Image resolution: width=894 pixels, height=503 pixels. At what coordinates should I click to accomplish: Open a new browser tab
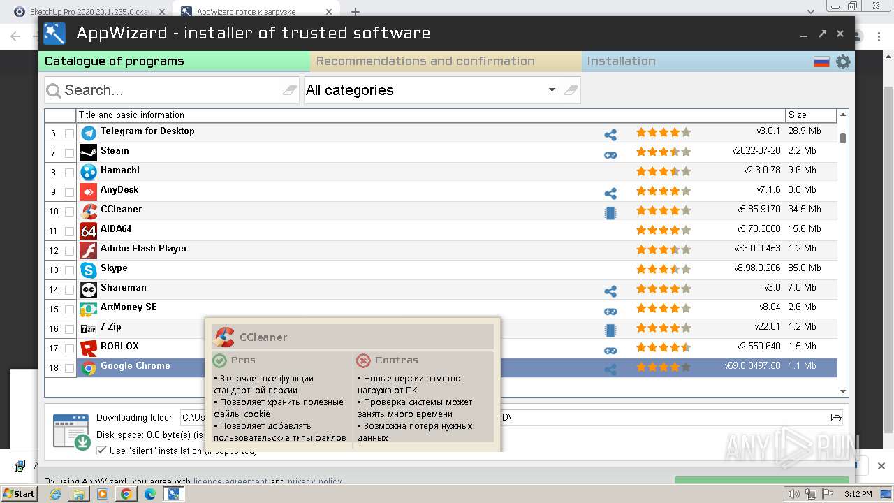[355, 12]
